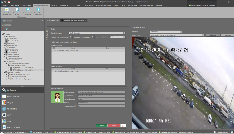Viewport: 234px width, 134px height.
Task: Open Monitor ruchu w Strefie obecności
Action: pyautogui.click(x=7, y=11)
